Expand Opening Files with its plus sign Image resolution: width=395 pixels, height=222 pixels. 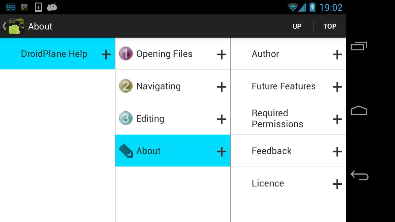pyautogui.click(x=222, y=55)
